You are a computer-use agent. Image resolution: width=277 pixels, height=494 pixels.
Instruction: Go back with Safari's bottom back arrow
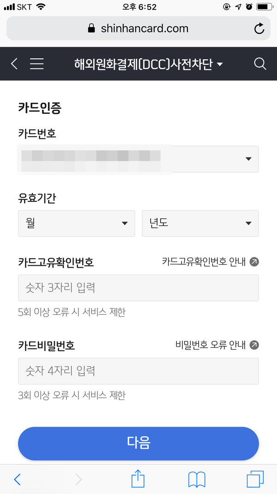pyautogui.click(x=18, y=480)
